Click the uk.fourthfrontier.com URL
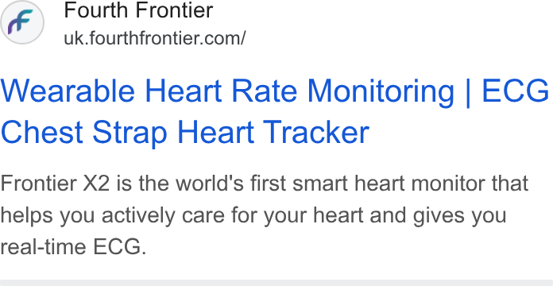This screenshot has height=286, width=553. [x=154, y=38]
